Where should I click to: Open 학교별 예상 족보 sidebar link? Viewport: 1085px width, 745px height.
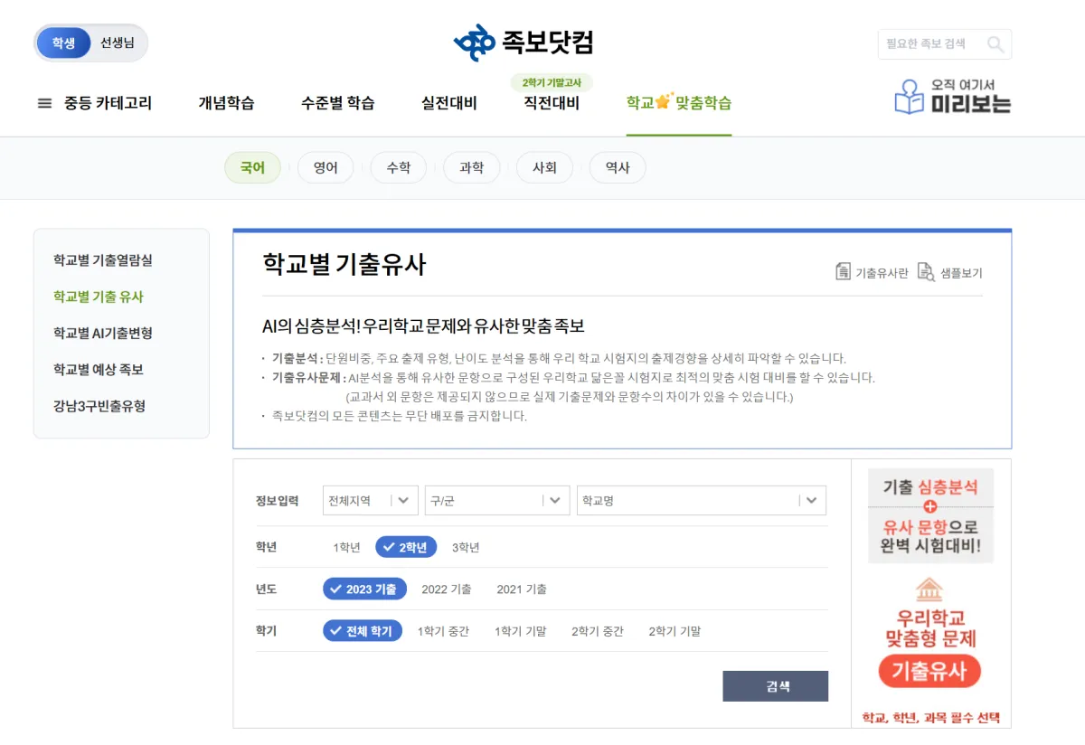point(99,369)
